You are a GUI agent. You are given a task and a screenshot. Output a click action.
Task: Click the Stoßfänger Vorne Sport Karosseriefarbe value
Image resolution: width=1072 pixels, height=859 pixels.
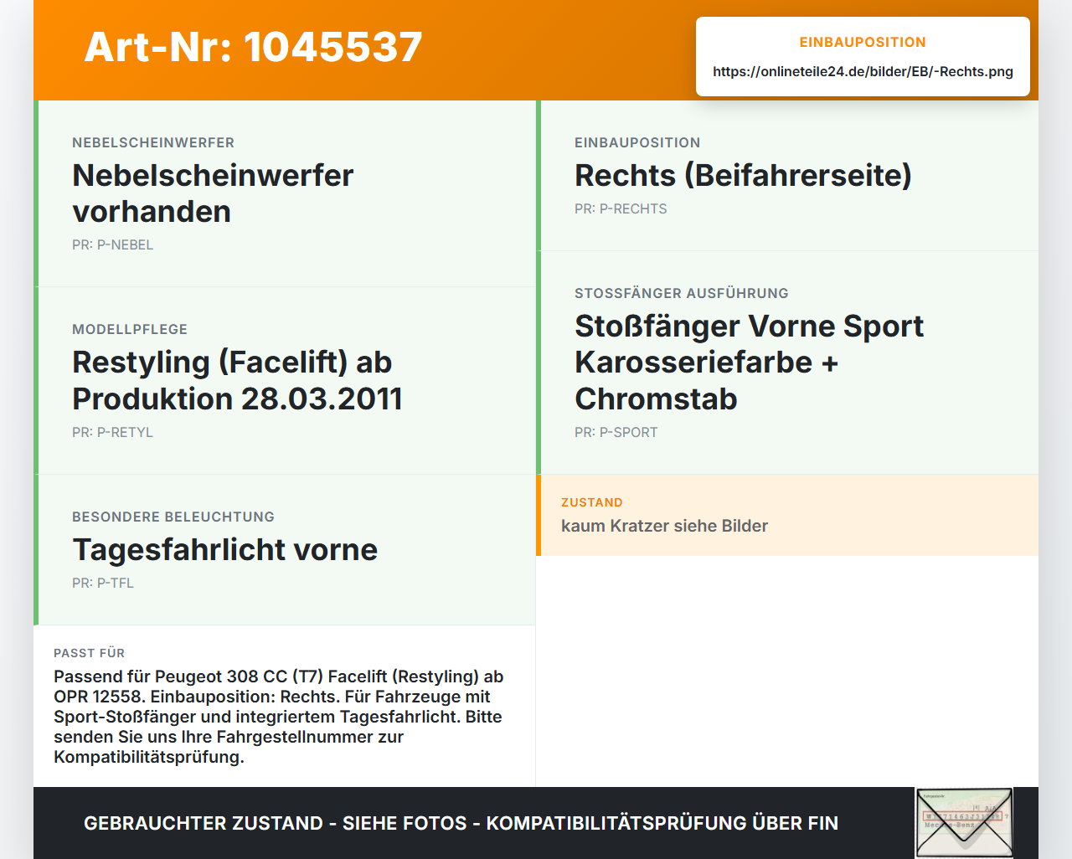point(749,363)
